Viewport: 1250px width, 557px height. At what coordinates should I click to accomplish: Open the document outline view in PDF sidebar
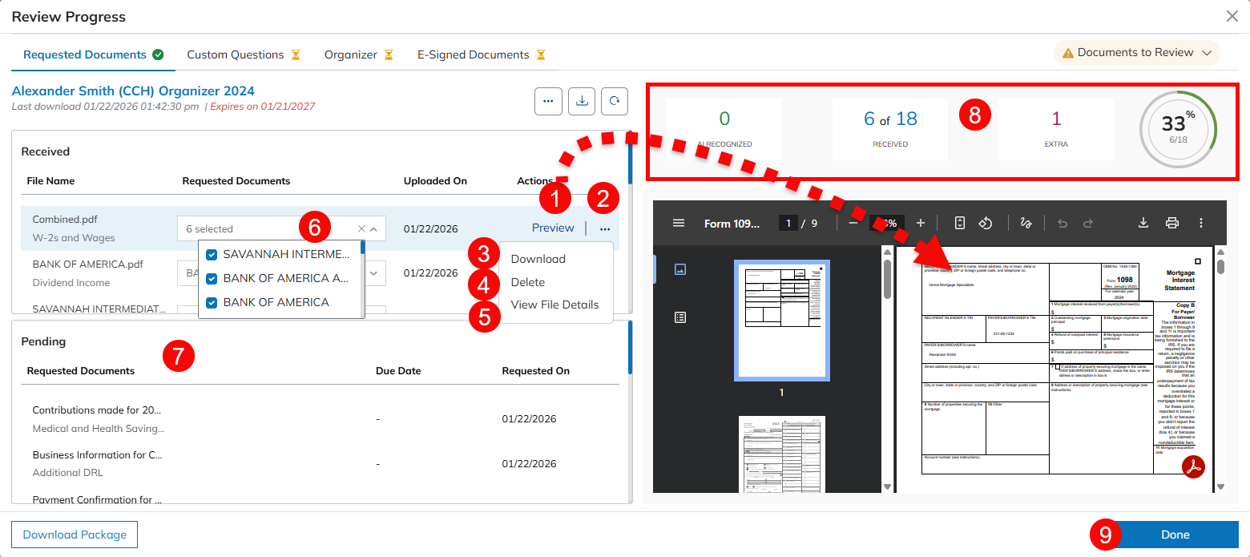[x=680, y=317]
